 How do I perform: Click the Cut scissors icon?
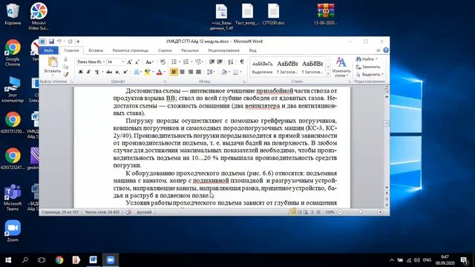(x=66, y=59)
